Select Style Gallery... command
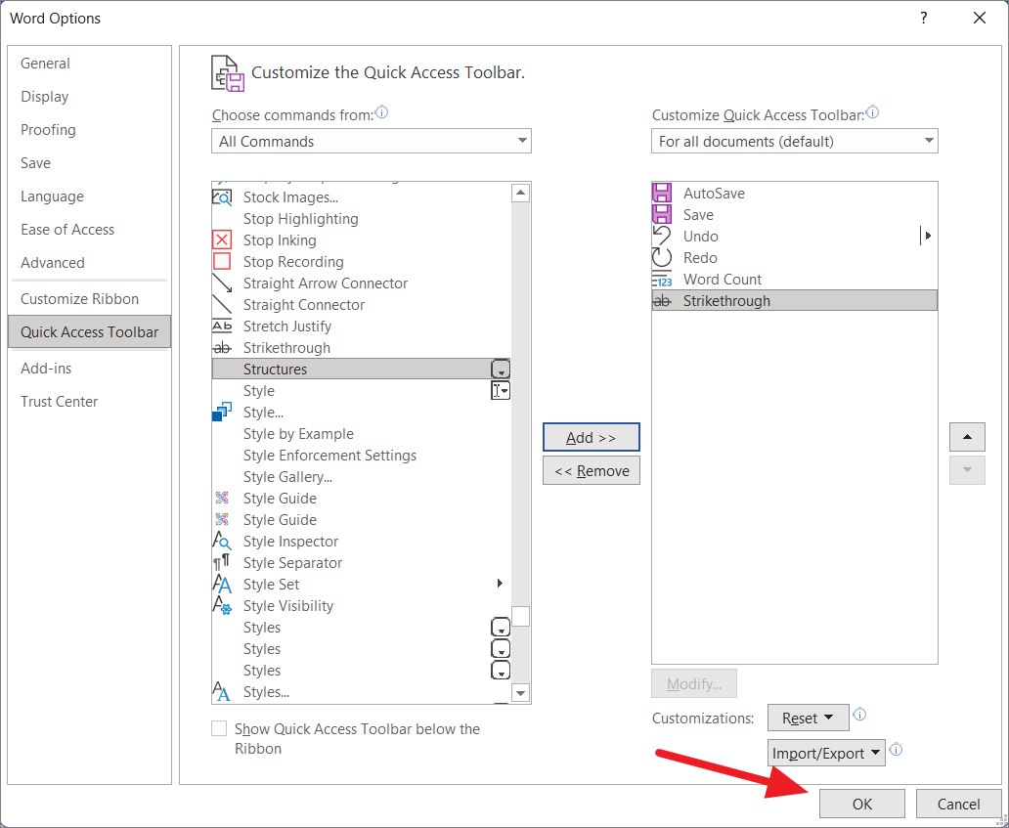The image size is (1009, 828). pyautogui.click(x=287, y=477)
